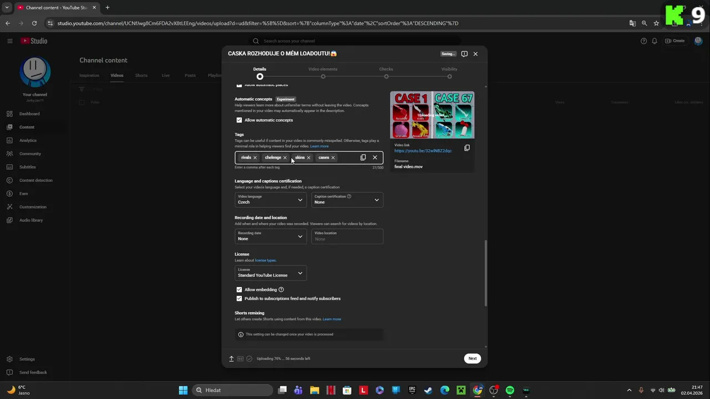The height and width of the screenshot is (399, 710).
Task: Open Learn more link under Shorts remixing
Action: [332, 319]
